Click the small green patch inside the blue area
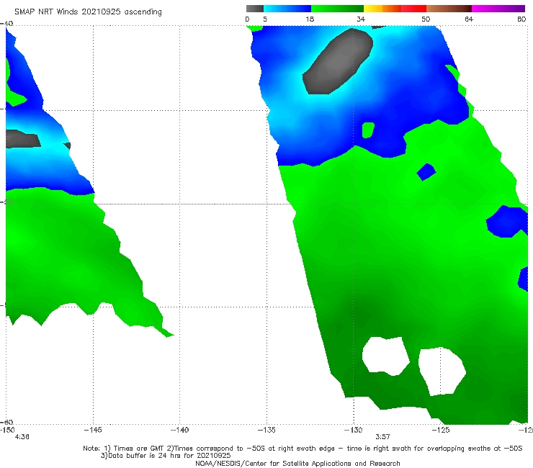The width and height of the screenshot is (533, 468). (368, 130)
